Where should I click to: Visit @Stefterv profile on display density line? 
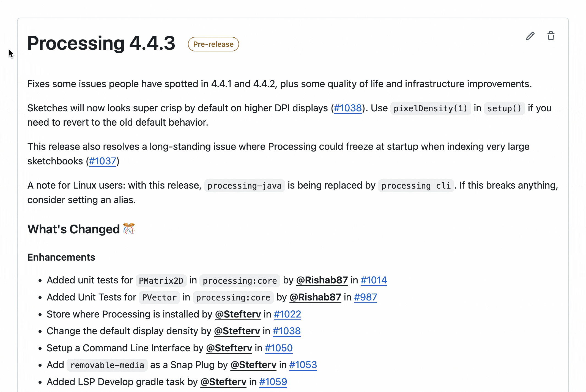click(237, 331)
